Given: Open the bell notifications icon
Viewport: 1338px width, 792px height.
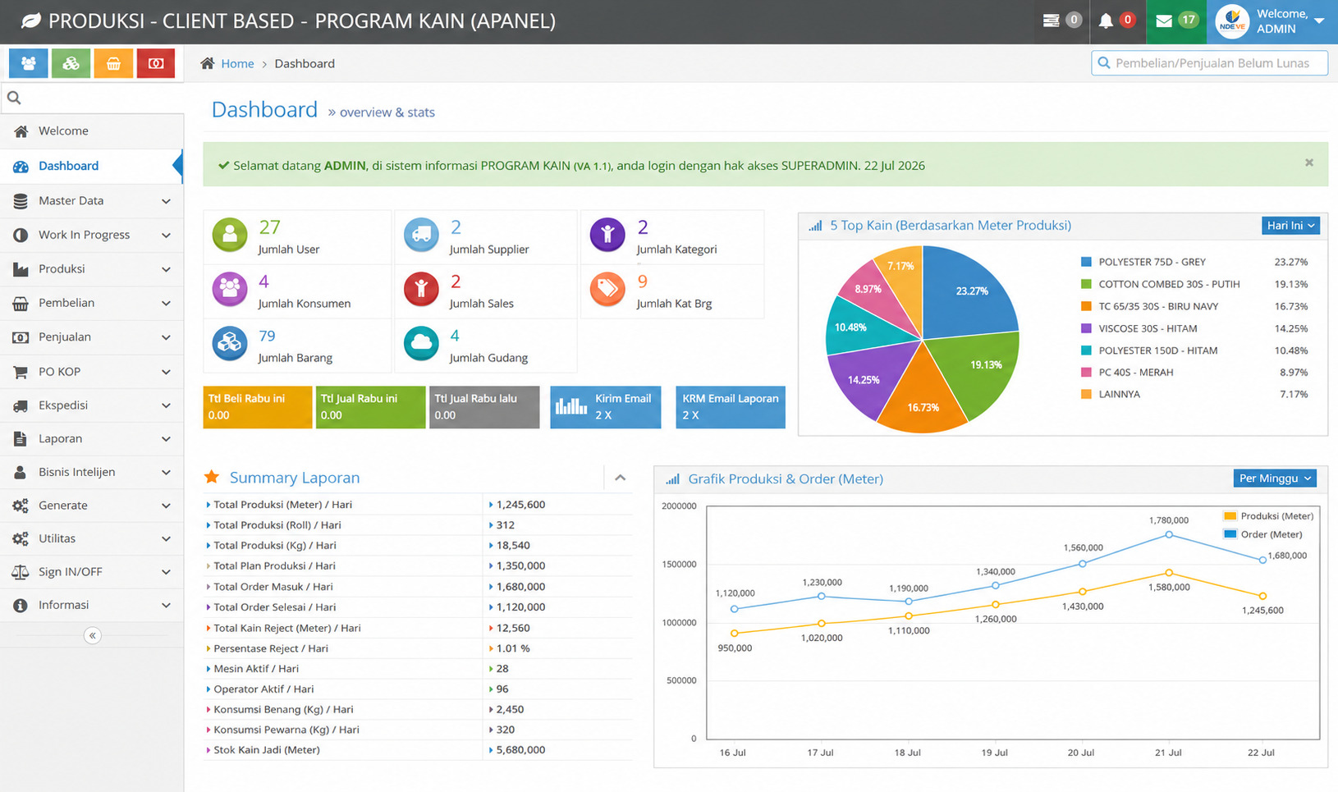Looking at the screenshot, I should (1106, 21).
